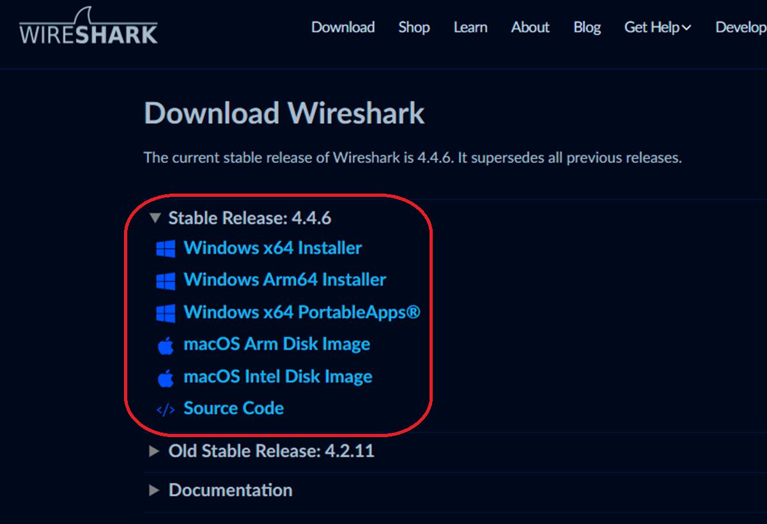The height and width of the screenshot is (524, 767).
Task: Open the Shop menu item
Action: click(414, 27)
